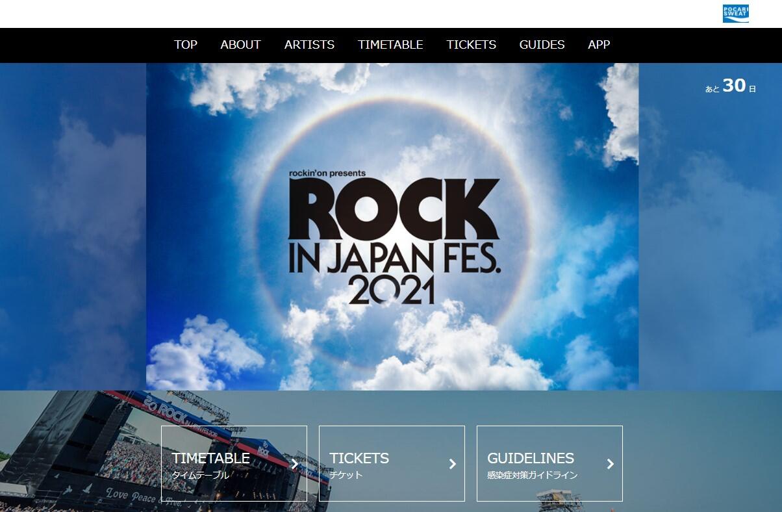The height and width of the screenshot is (512, 782).
Task: Open GUIDES from the black nav bar
Action: click(542, 45)
